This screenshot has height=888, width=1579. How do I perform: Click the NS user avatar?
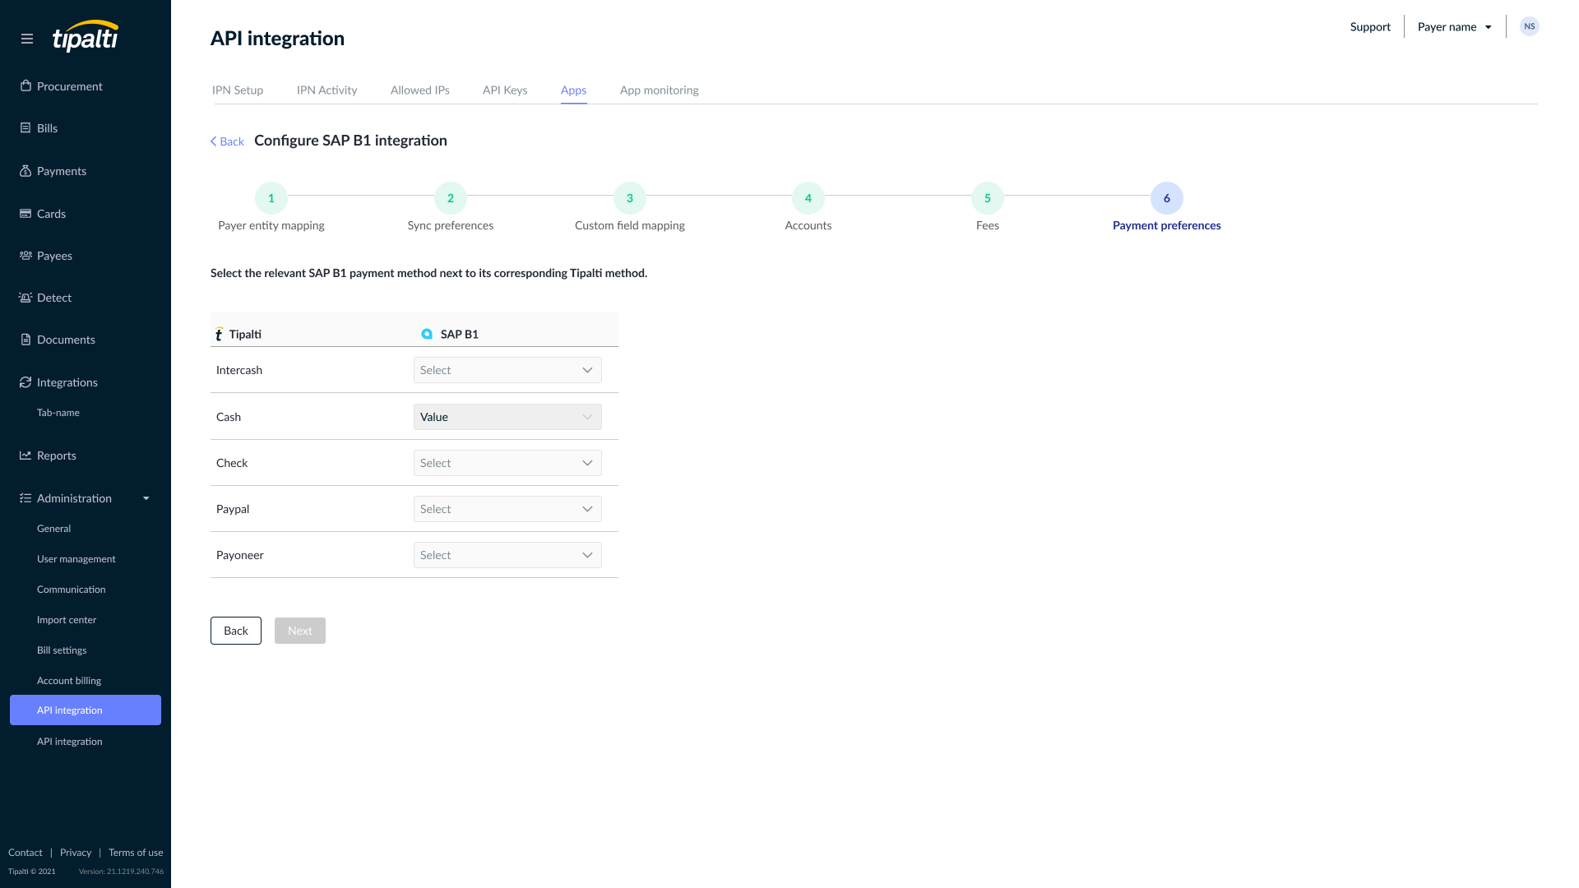click(x=1529, y=26)
